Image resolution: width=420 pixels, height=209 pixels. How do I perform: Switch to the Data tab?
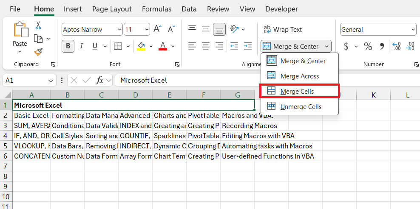[x=189, y=9]
